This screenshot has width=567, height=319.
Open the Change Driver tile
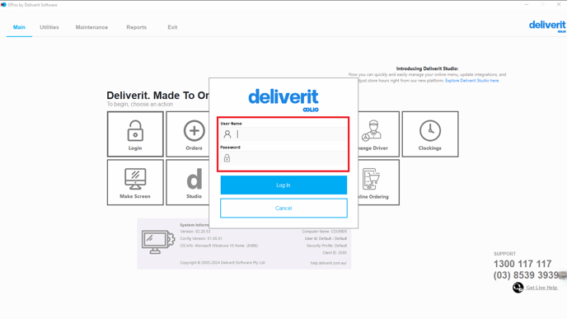378,134
